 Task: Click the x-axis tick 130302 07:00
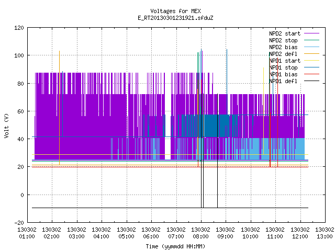coord(176,233)
